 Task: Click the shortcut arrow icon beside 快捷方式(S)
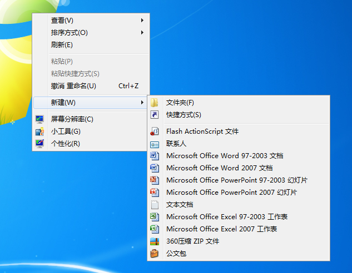(155, 115)
